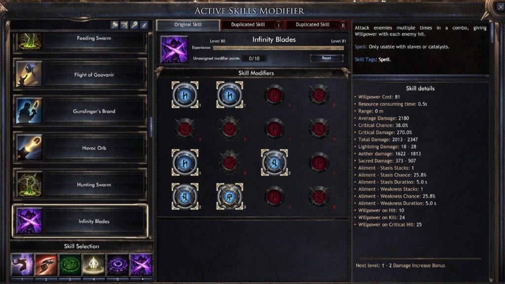Click the Infinity Blades experience bar
The image size is (505, 284).
(278, 48)
